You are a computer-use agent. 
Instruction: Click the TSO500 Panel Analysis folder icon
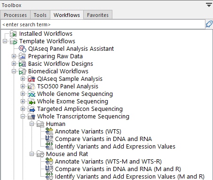point(32,86)
